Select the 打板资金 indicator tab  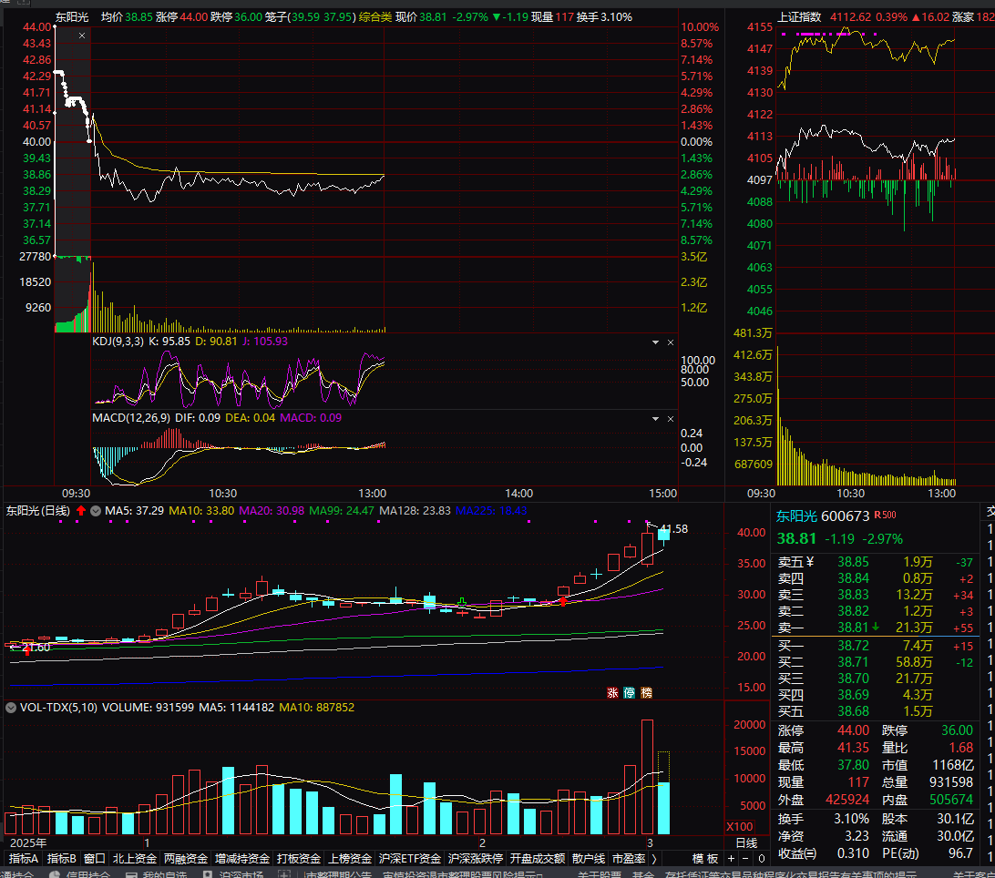[298, 858]
